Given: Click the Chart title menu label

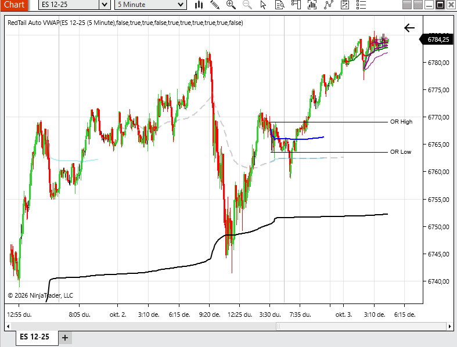Looking at the screenshot, I should pyautogui.click(x=13, y=5).
